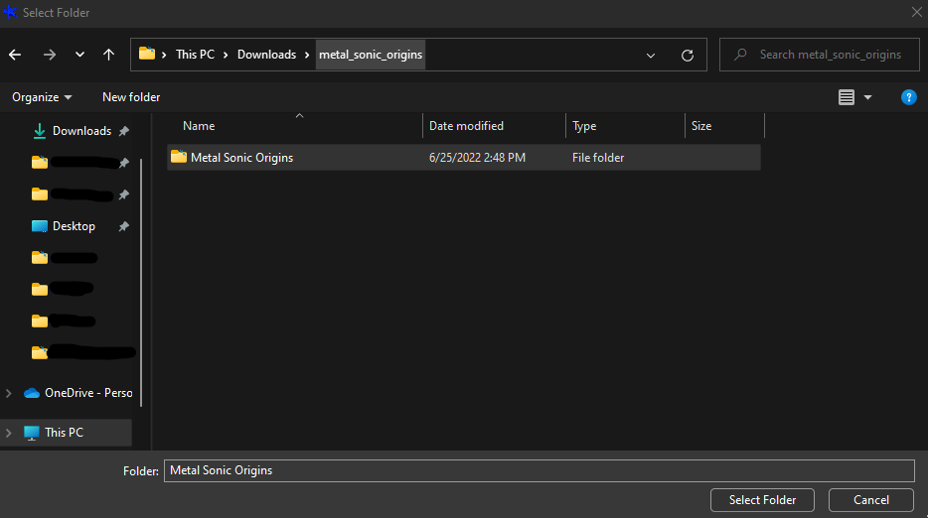Select the Metal Sonic Origins folder icon
This screenshot has width=928, height=518.
click(x=179, y=157)
